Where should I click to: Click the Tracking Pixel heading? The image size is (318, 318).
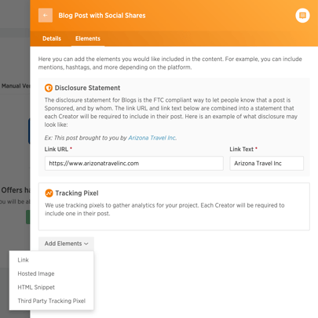click(77, 193)
